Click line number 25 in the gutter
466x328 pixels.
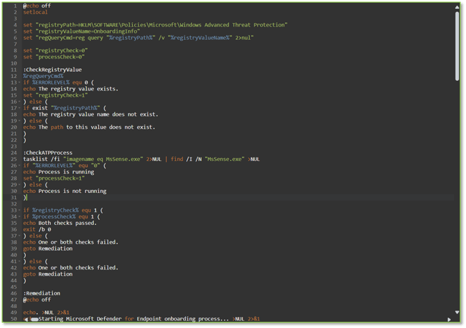pos(14,159)
